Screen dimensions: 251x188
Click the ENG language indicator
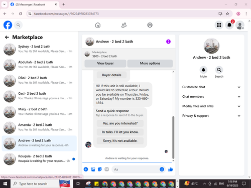point(221,183)
